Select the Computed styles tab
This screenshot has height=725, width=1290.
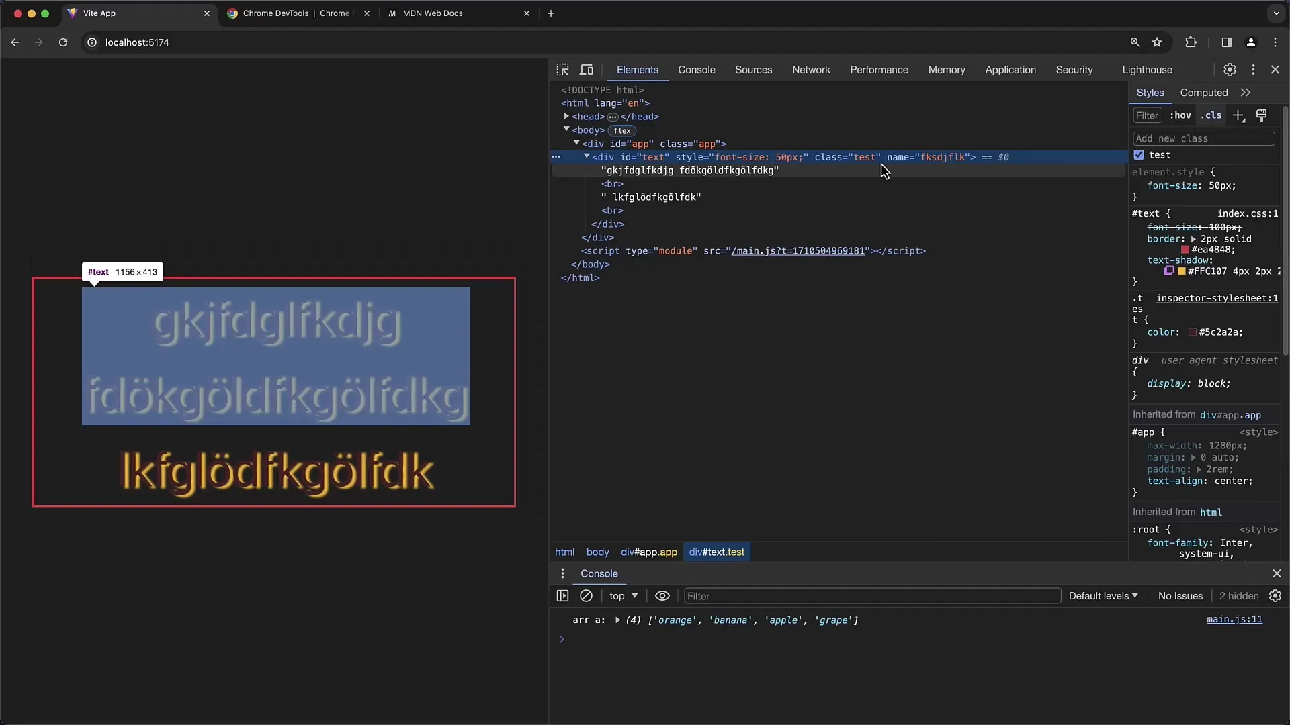point(1203,92)
